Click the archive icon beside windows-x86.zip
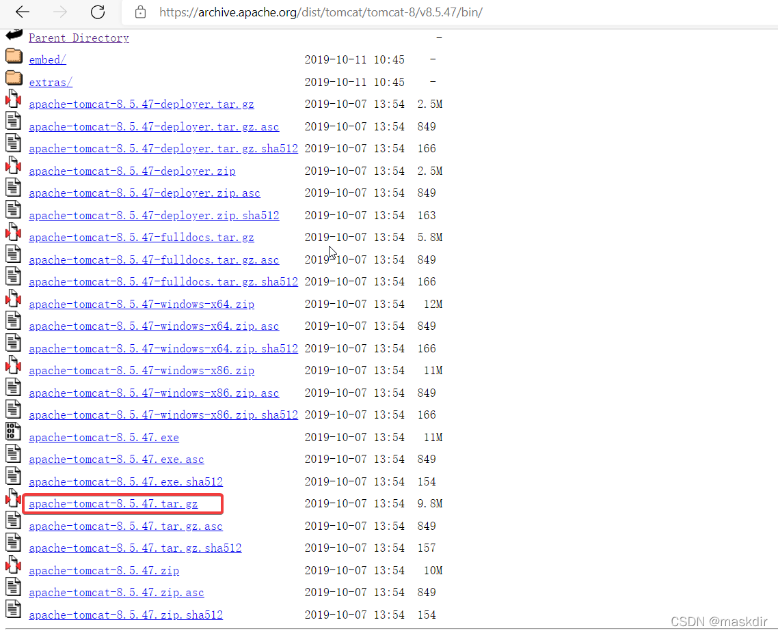Image resolution: width=778 pixels, height=633 pixels. click(14, 365)
